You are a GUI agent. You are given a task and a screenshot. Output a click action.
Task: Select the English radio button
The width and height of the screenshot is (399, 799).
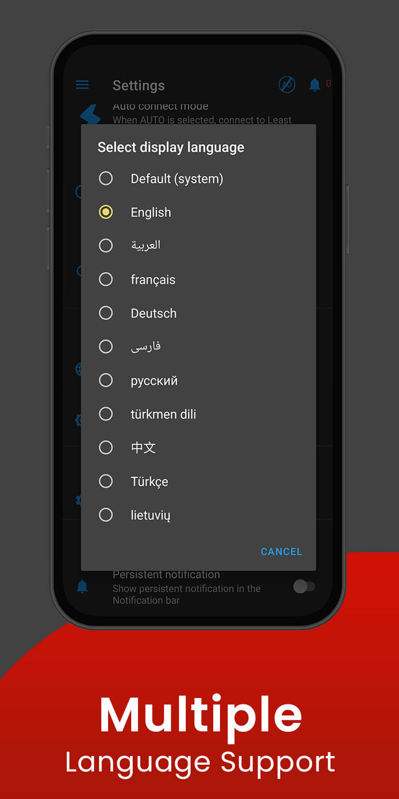(x=106, y=212)
